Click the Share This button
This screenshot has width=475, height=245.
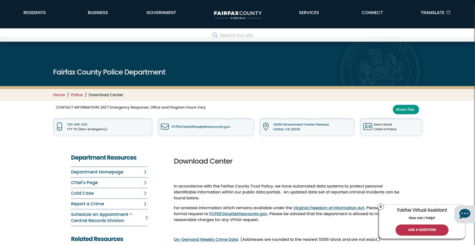pos(406,109)
